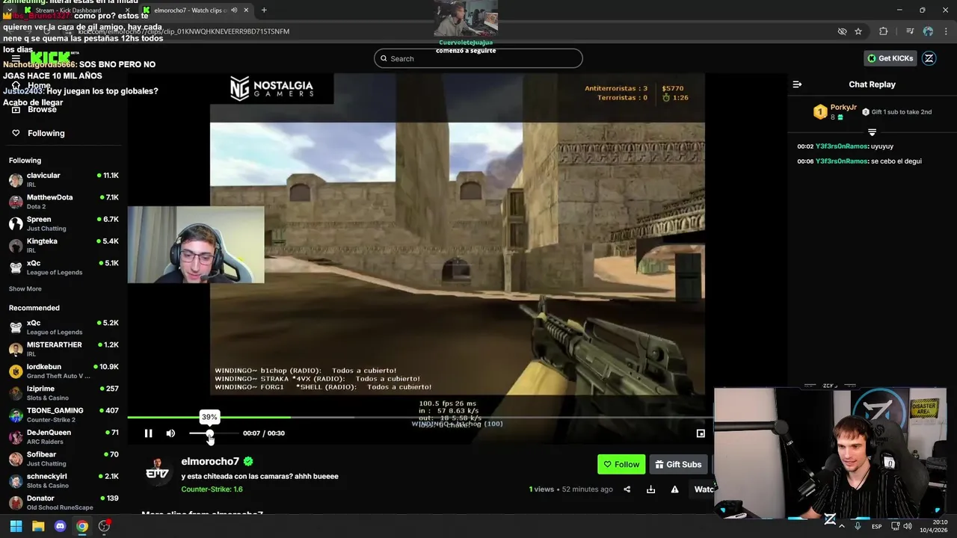Expand the gift leaderboard chevron

[872, 132]
